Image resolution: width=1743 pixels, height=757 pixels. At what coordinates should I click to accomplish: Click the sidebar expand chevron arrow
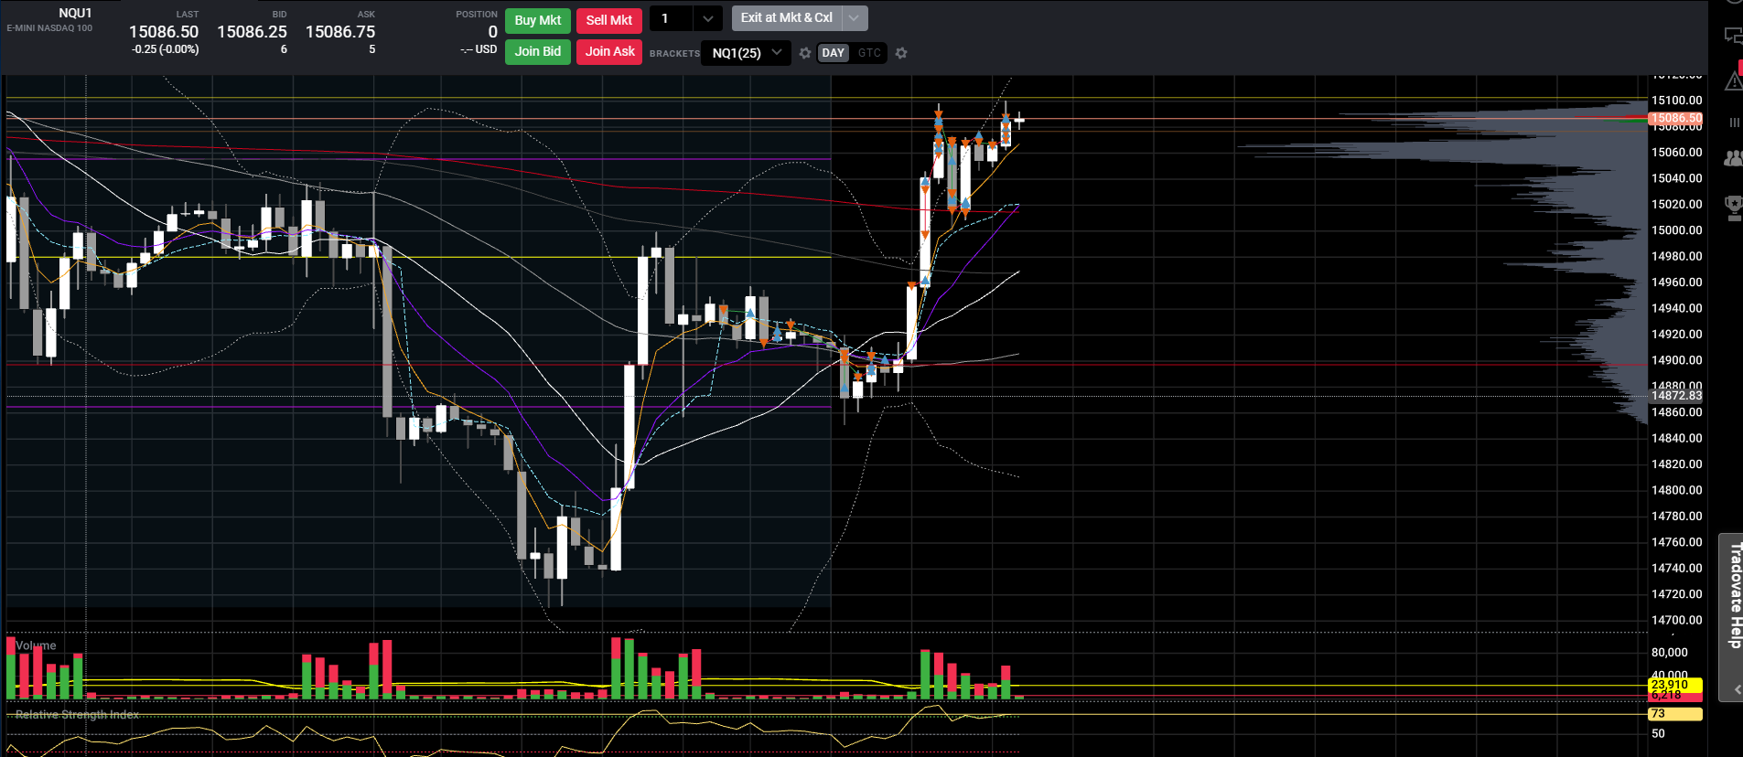tap(1737, 689)
